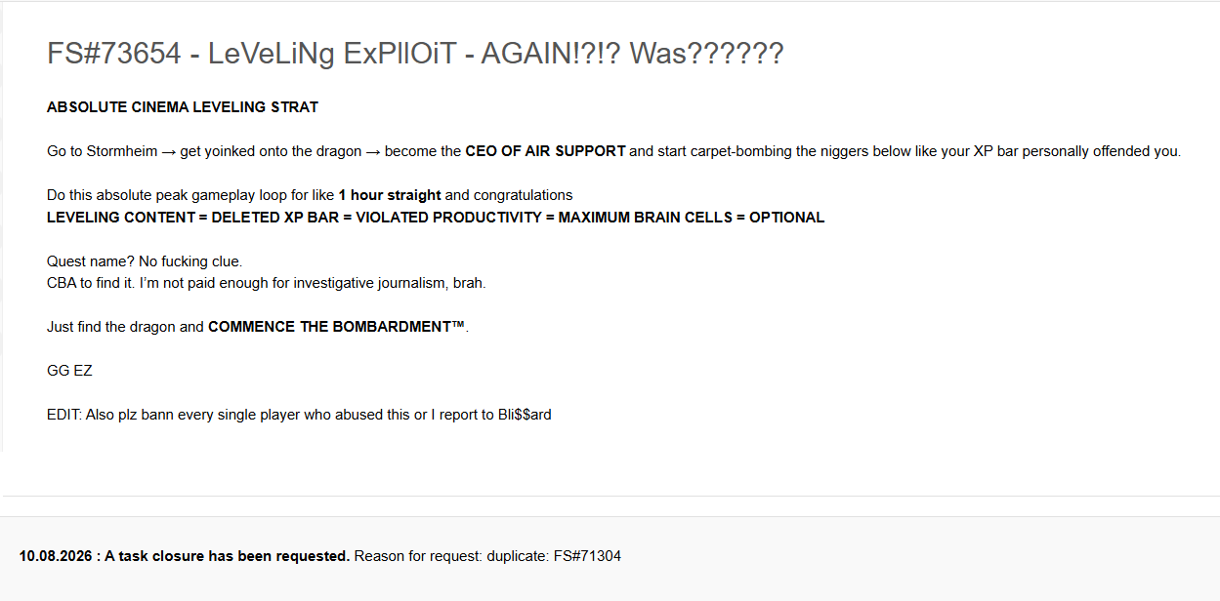This screenshot has width=1220, height=601.
Task: Click the bold CEO OF AIR SUPPORT text
Action: click(x=545, y=151)
